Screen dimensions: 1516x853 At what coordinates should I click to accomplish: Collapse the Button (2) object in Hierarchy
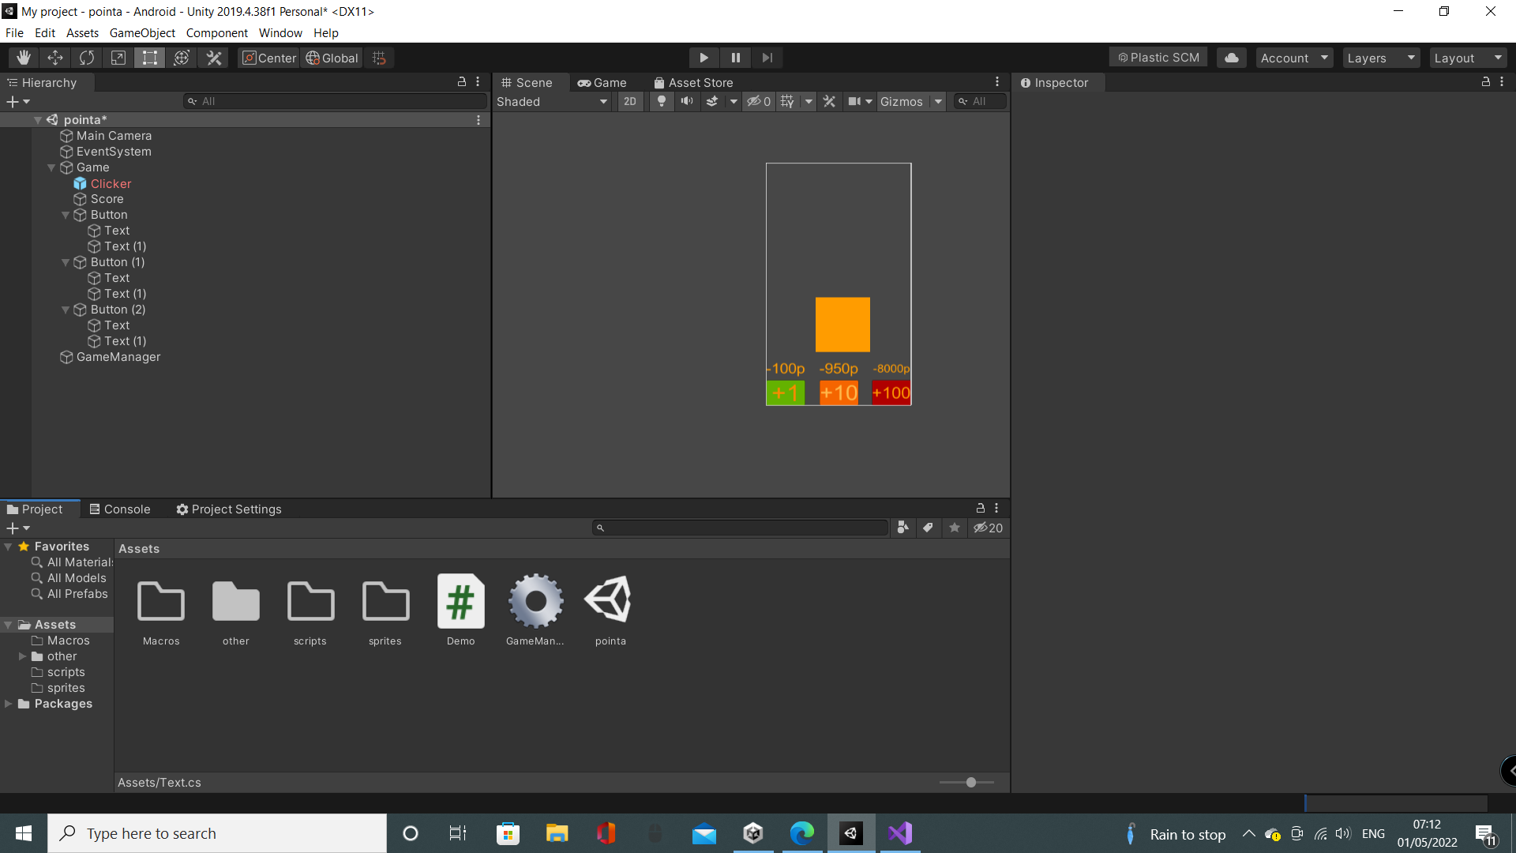click(x=66, y=310)
